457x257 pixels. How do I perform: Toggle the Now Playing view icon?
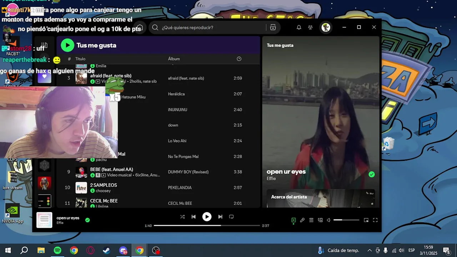pos(293,220)
